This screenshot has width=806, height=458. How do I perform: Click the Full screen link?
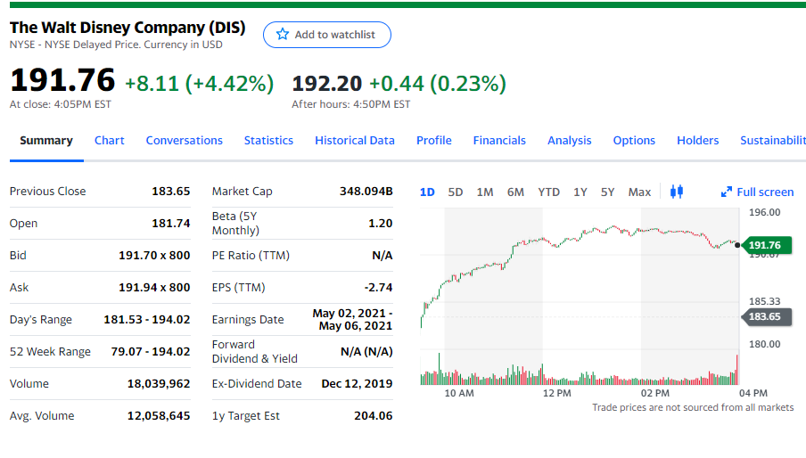(x=764, y=192)
